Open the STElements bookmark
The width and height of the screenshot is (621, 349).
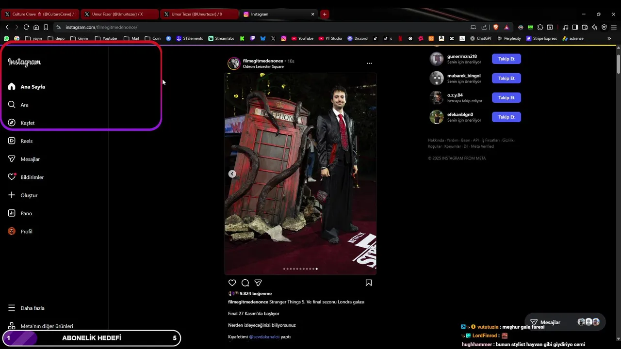coord(190,38)
